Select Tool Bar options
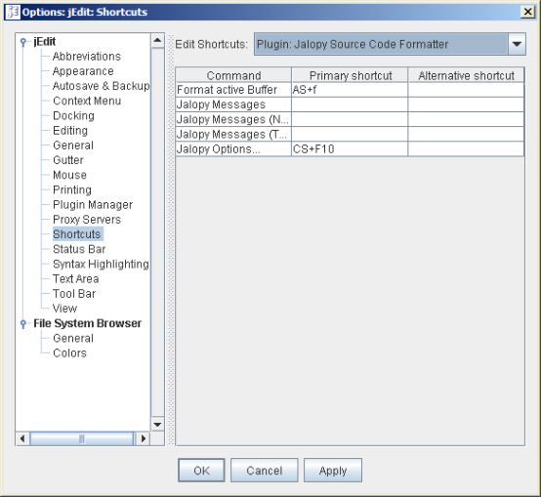 click(x=74, y=294)
